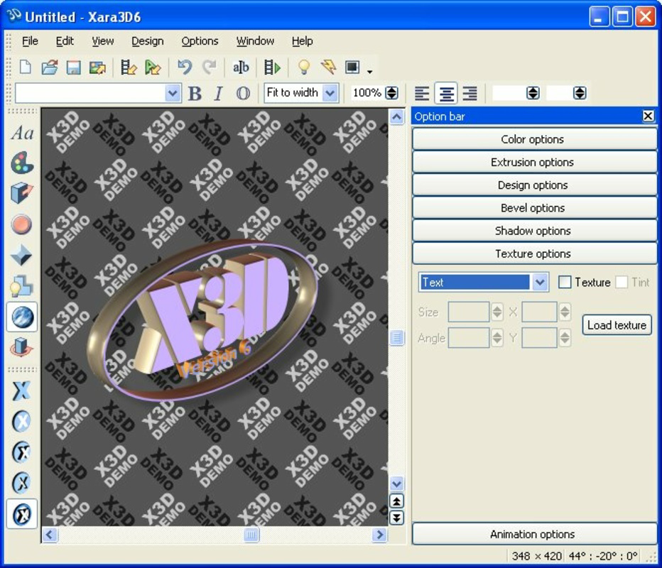Open the font name dropdown
662x568 pixels.
pos(173,93)
